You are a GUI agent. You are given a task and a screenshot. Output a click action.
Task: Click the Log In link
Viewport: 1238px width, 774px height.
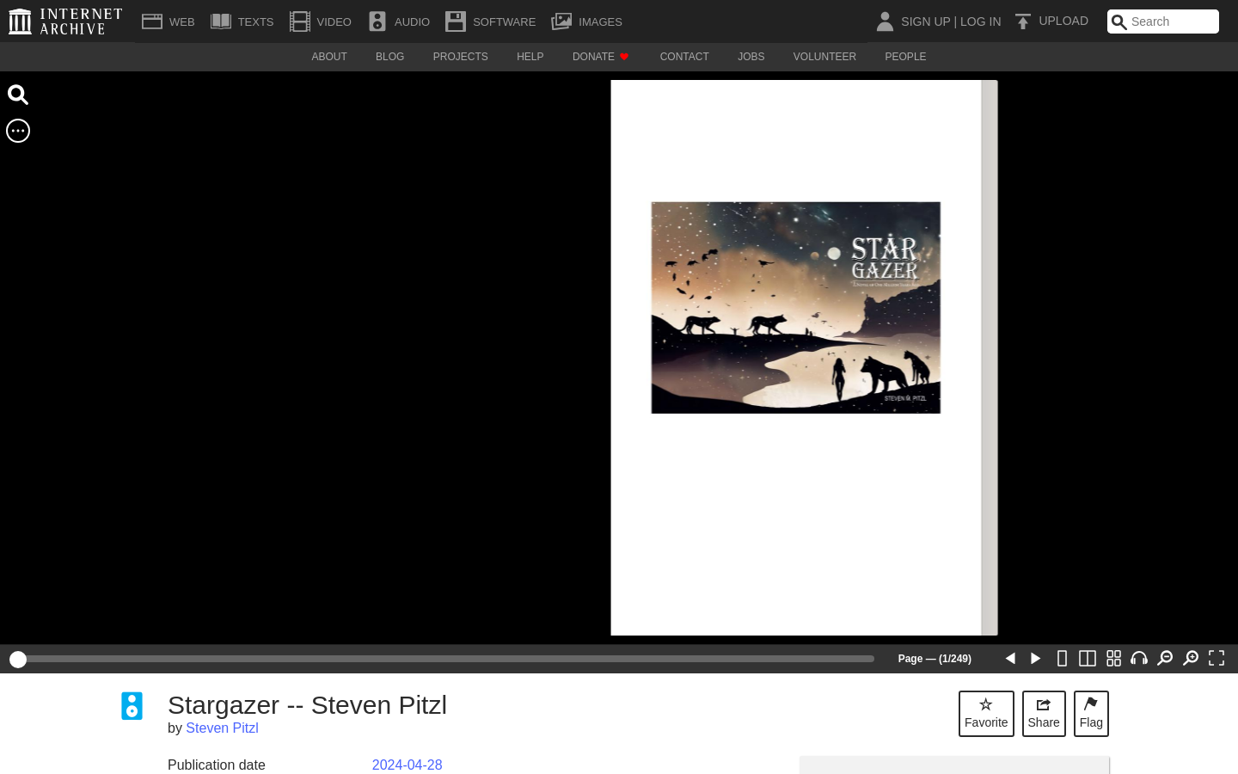click(980, 21)
